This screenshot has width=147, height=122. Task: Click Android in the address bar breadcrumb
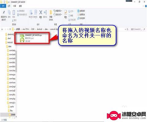pyautogui.click(x=40, y=29)
